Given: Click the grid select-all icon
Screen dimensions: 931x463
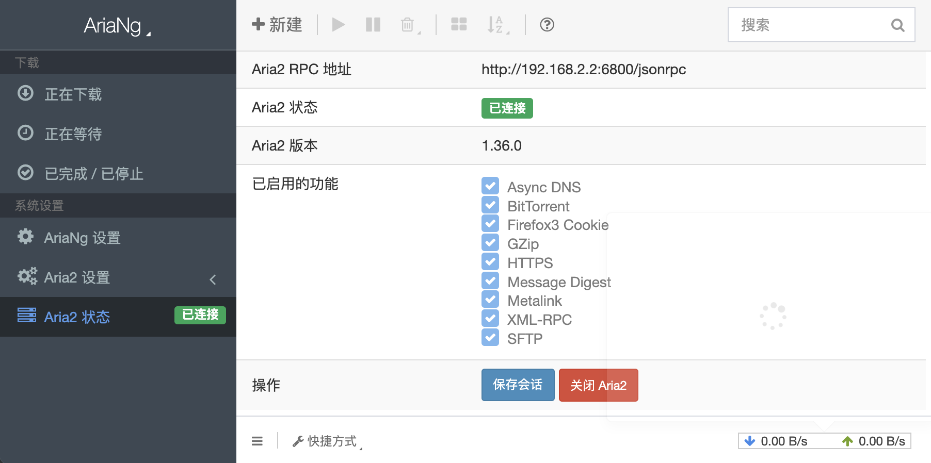Looking at the screenshot, I should (459, 25).
